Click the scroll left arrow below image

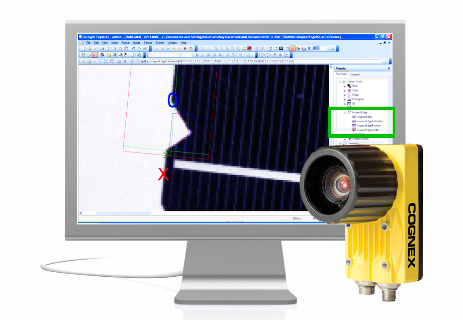pos(80,213)
